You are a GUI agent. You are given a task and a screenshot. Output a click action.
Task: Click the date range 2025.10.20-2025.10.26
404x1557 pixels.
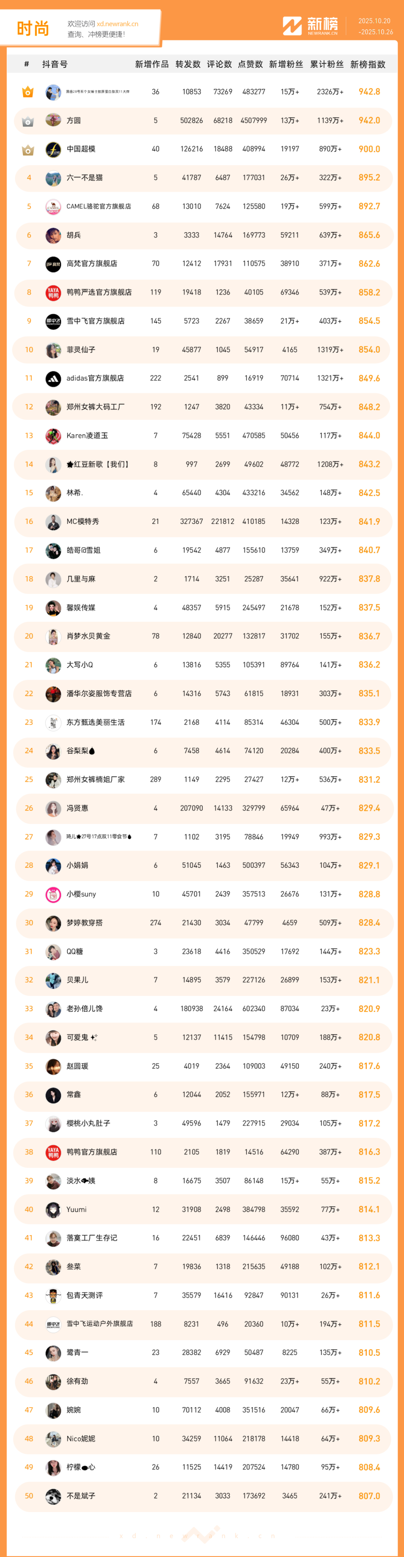pos(374,26)
